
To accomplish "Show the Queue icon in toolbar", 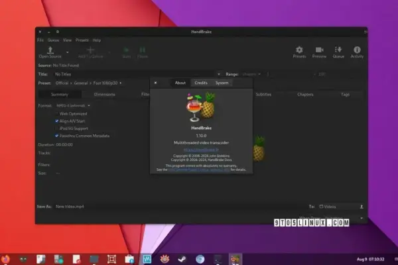I will coord(338,50).
